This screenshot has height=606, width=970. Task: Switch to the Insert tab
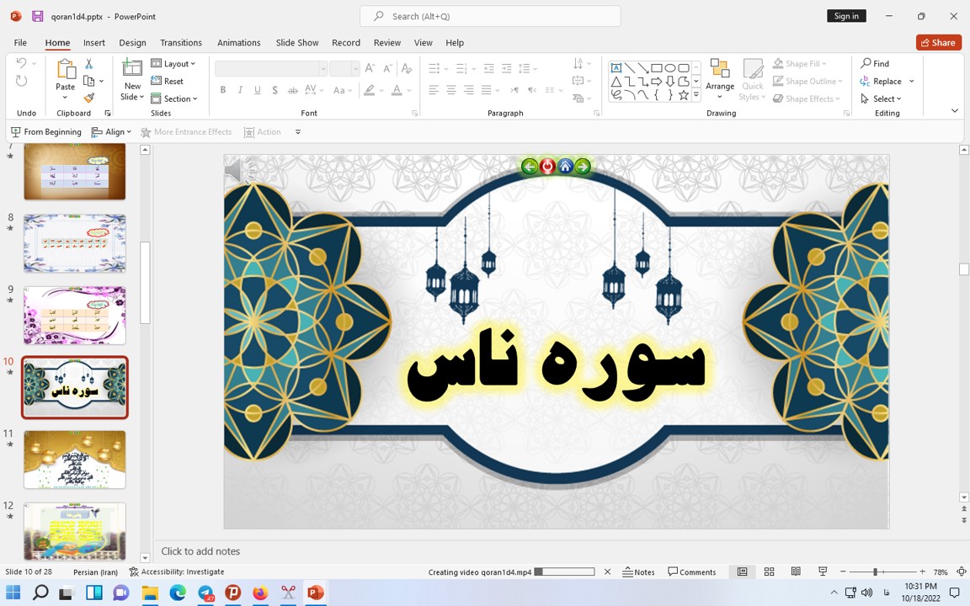pyautogui.click(x=93, y=42)
